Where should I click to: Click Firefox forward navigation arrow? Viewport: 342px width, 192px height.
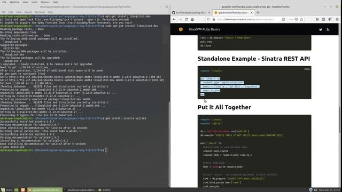180,19
